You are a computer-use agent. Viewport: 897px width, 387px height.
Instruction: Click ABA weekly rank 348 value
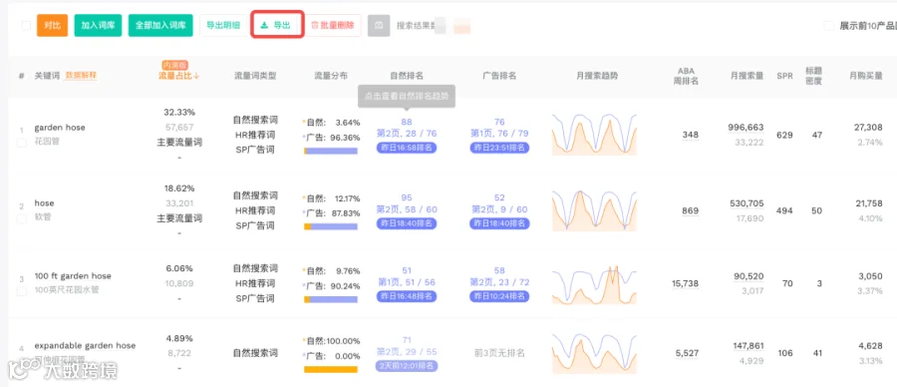pyautogui.click(x=691, y=135)
